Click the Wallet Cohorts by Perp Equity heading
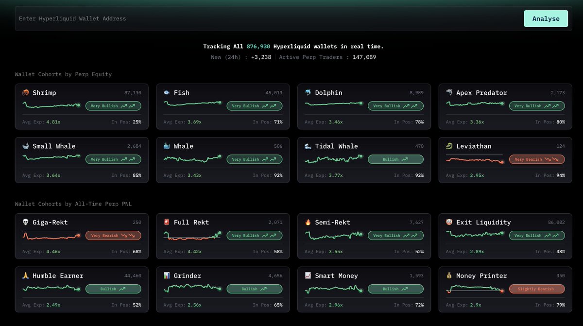This screenshot has width=583, height=326. tap(63, 74)
